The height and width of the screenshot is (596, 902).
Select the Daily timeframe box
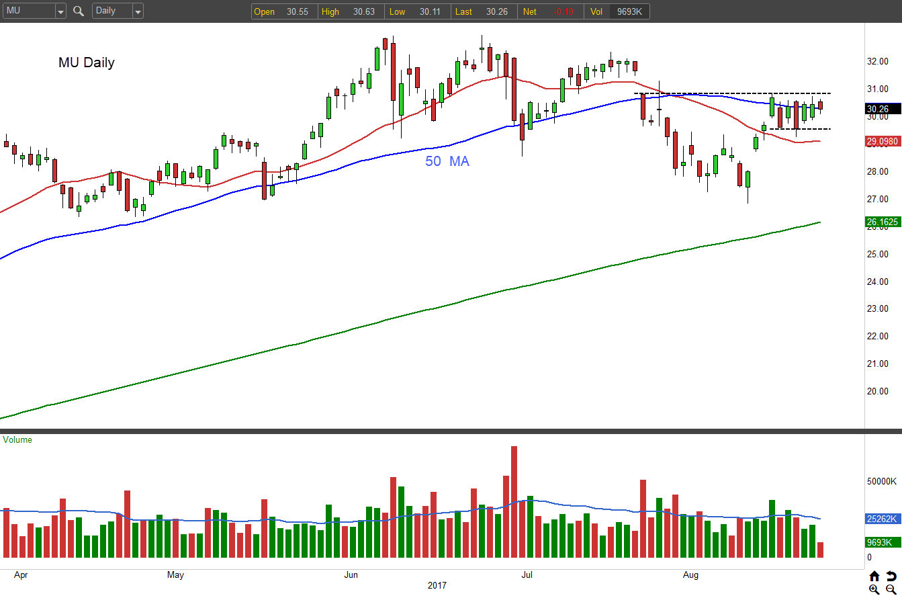(112, 11)
